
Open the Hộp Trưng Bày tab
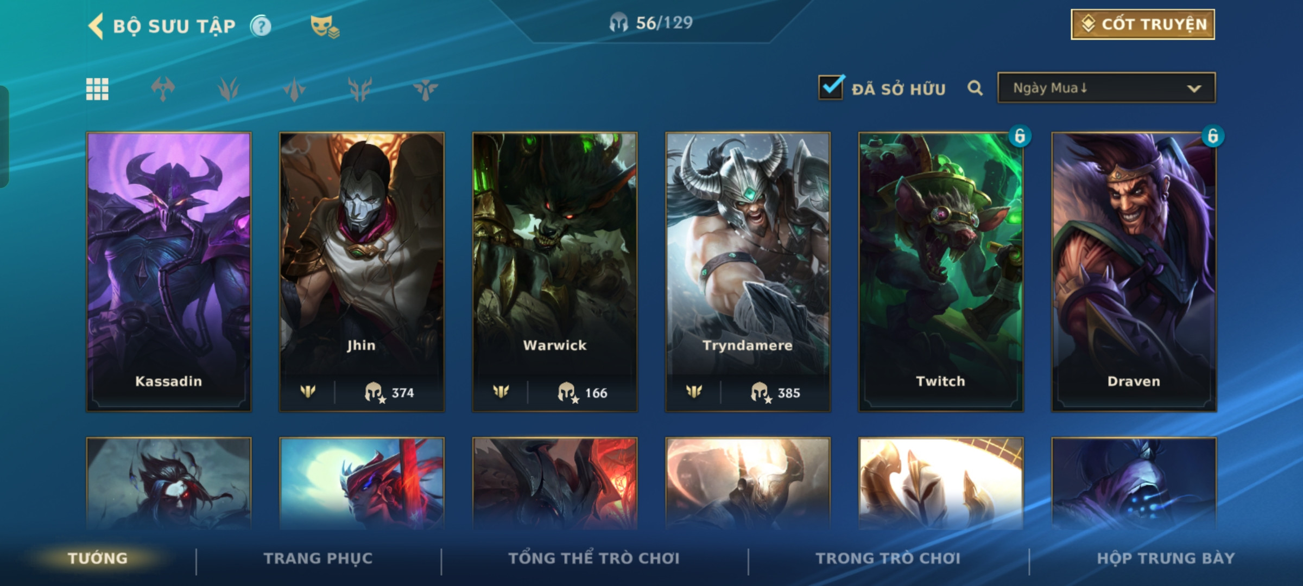pos(1166,558)
